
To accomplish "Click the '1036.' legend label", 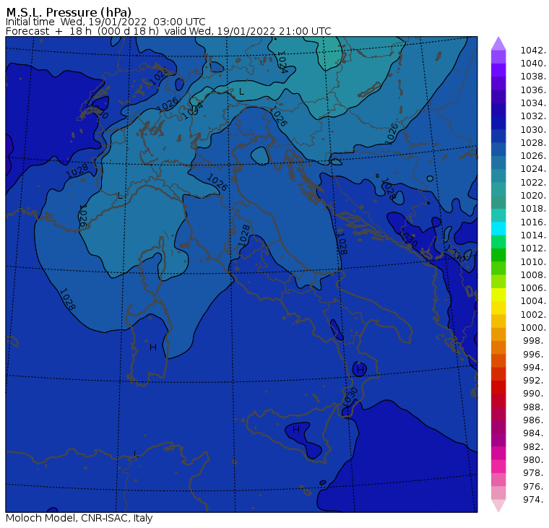I will coord(533,90).
